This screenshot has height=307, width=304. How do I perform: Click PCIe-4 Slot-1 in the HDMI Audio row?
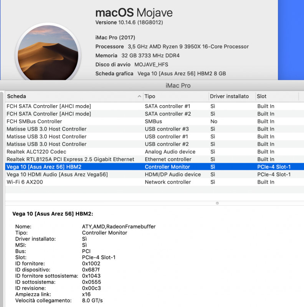274,175
